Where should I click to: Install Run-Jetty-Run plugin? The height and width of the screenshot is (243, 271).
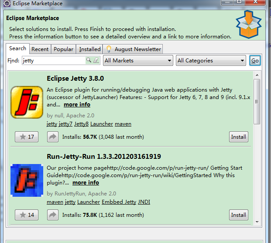[x=239, y=215]
